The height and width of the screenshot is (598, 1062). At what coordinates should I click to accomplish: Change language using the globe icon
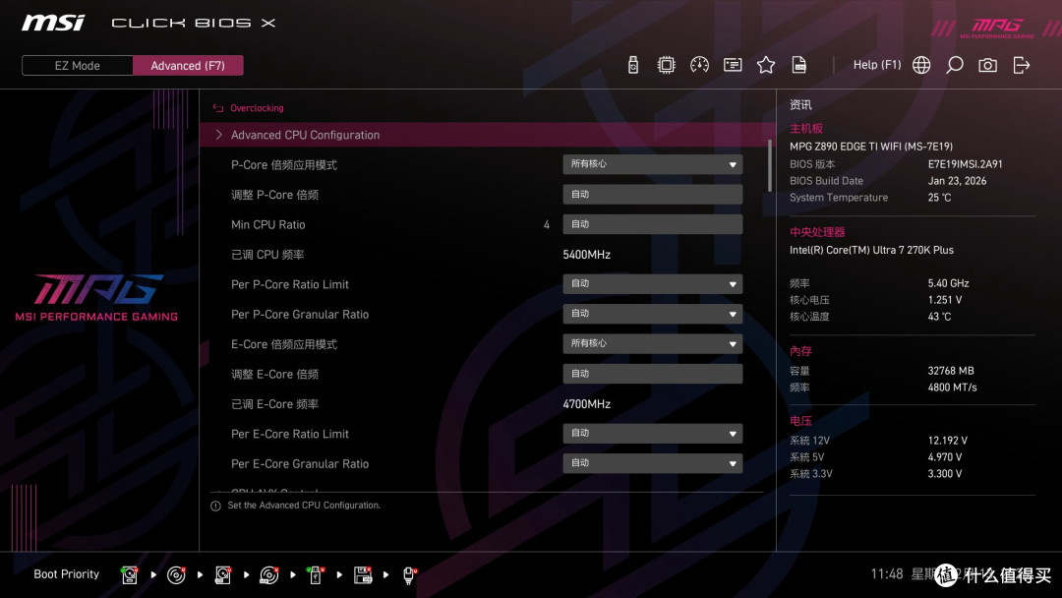921,65
